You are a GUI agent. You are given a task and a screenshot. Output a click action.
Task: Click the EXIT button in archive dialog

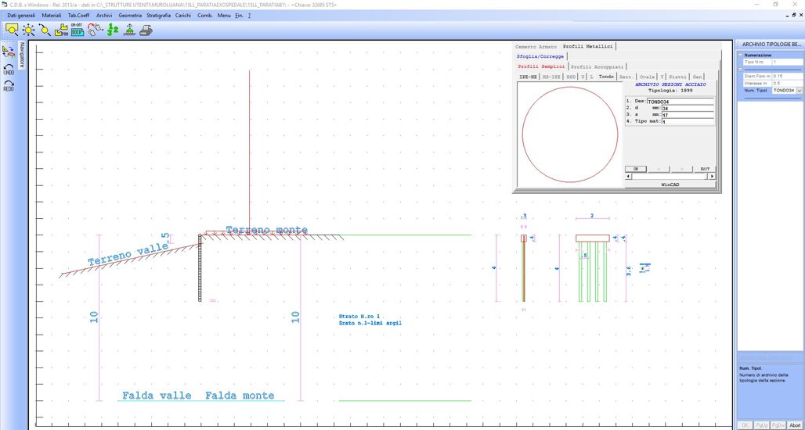tap(705, 169)
